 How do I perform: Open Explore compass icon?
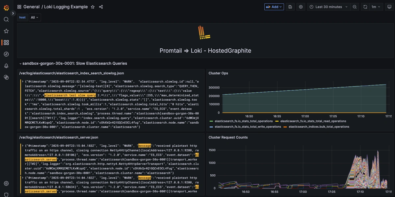tap(6, 54)
